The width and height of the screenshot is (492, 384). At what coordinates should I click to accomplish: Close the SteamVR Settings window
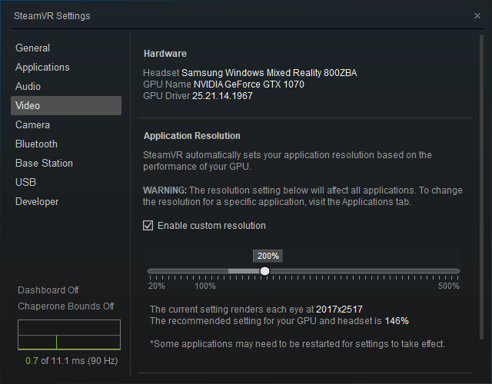(x=477, y=15)
